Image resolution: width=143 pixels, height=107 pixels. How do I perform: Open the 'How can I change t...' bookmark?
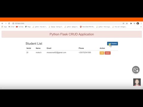pyautogui.click(x=119, y=27)
